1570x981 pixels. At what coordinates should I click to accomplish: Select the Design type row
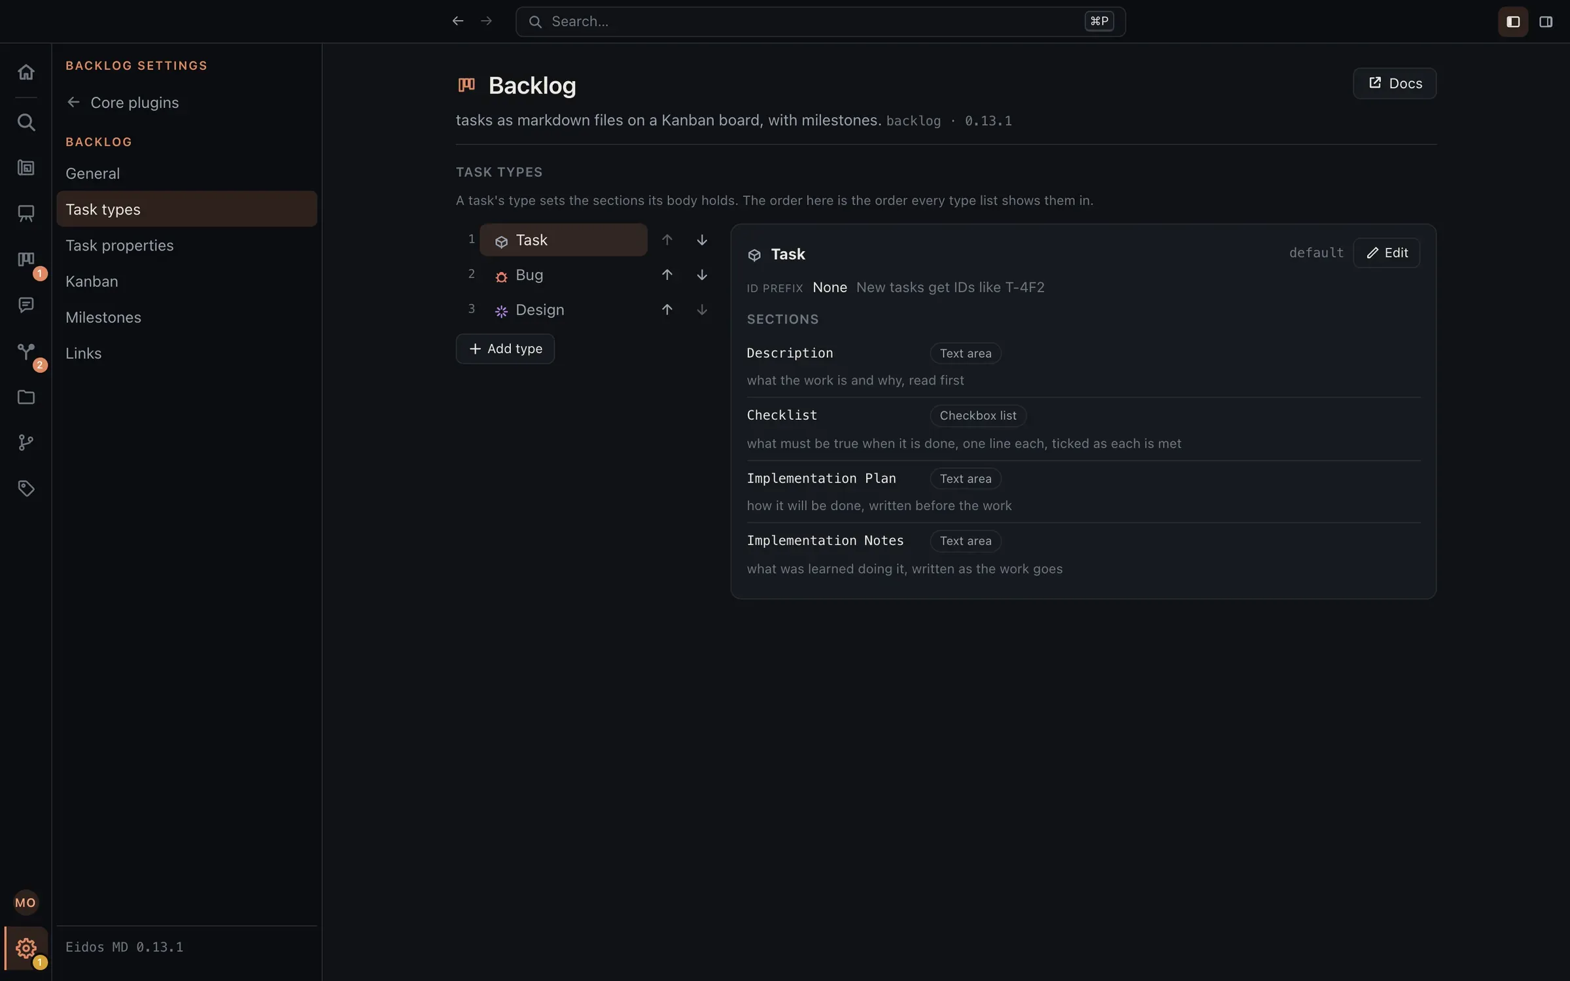563,309
